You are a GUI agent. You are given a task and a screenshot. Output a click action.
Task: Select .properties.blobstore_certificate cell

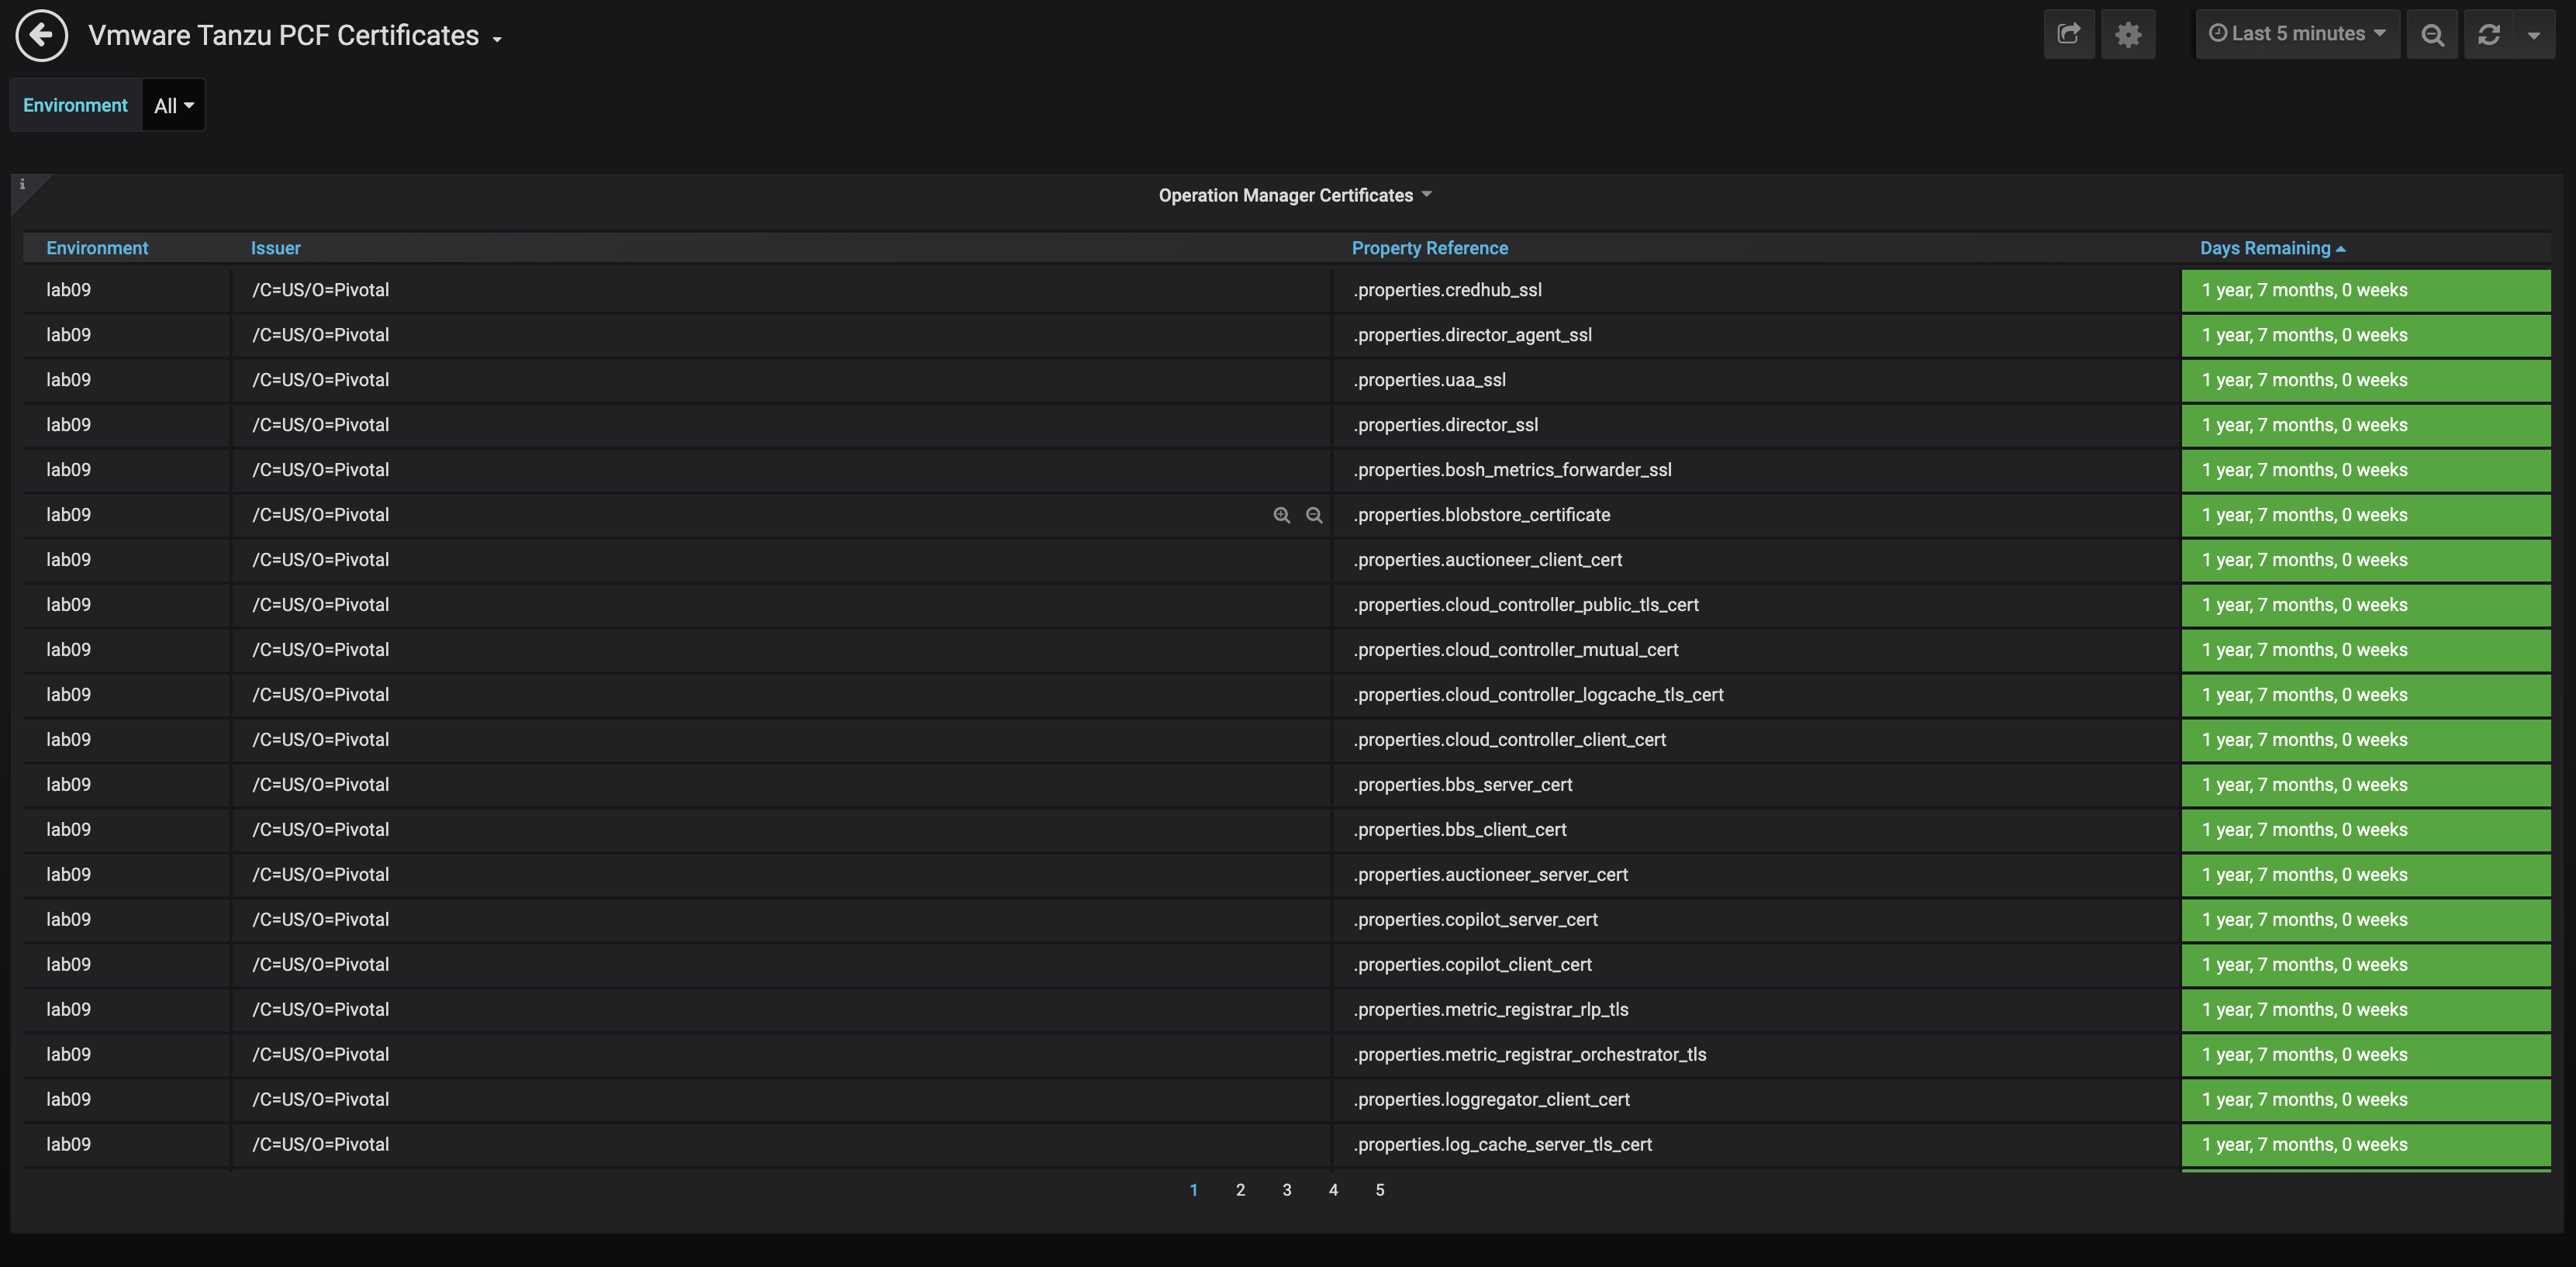point(1757,515)
